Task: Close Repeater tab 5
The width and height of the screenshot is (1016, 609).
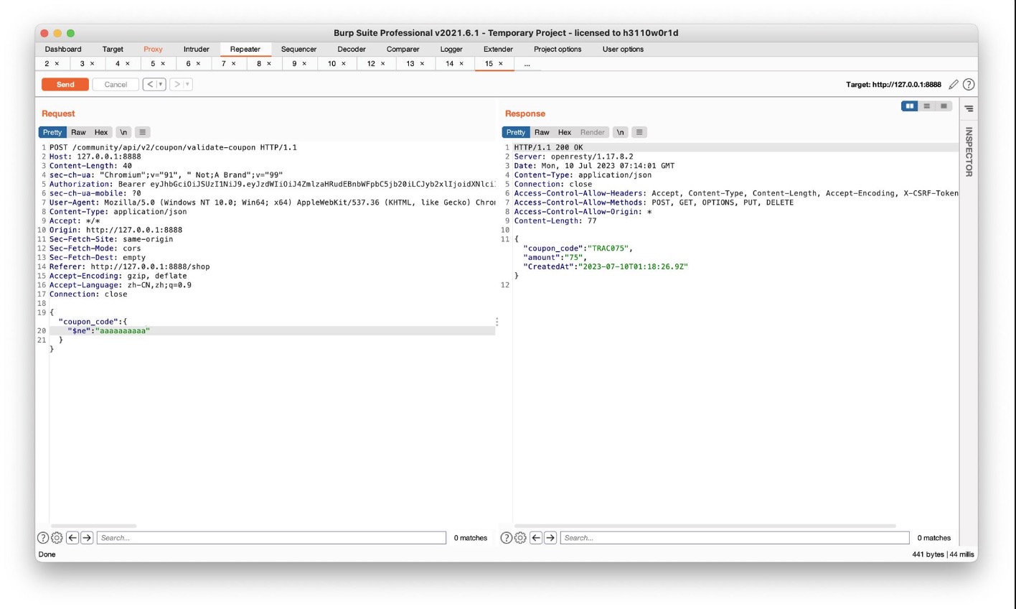Action: point(163,64)
